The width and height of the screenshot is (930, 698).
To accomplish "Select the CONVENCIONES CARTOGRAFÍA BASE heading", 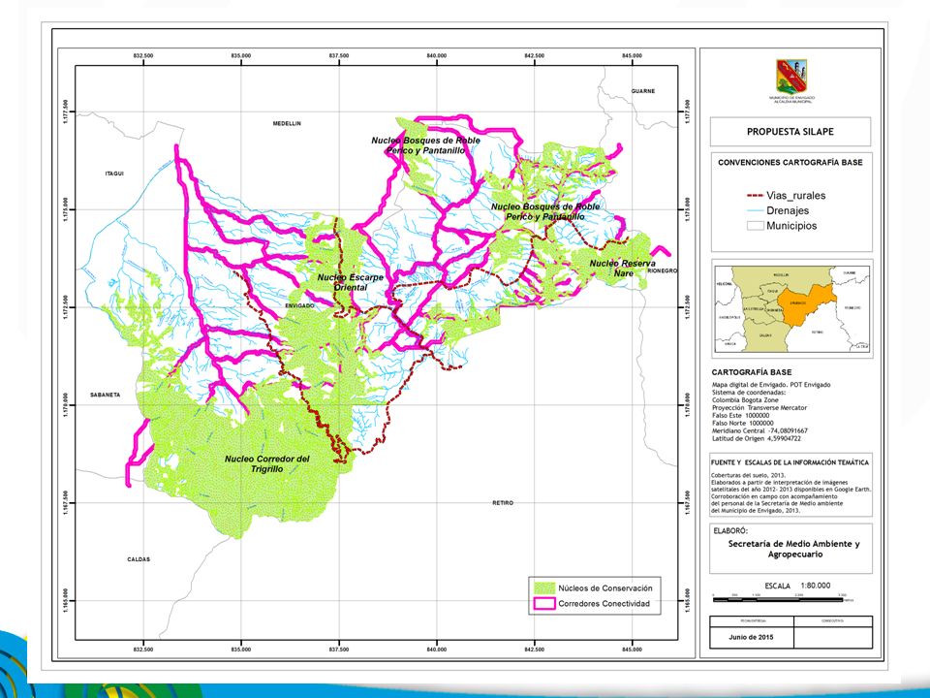I will point(790,162).
